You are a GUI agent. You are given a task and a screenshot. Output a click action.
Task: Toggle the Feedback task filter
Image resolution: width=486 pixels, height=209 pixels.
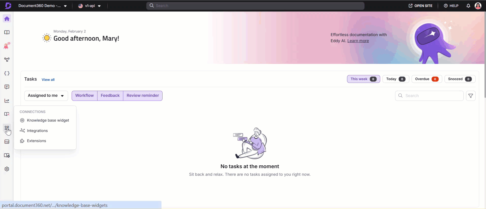[x=110, y=96]
